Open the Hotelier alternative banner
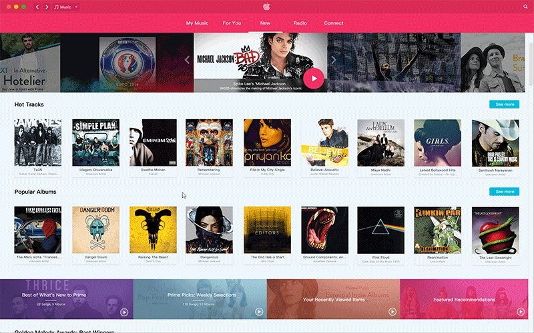 click(x=30, y=63)
